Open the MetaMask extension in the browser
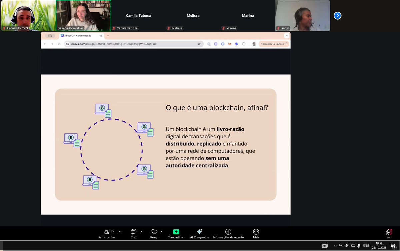 point(229,44)
